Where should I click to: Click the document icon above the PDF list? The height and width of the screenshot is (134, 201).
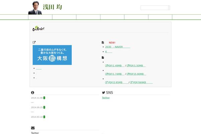[x=103, y=57]
